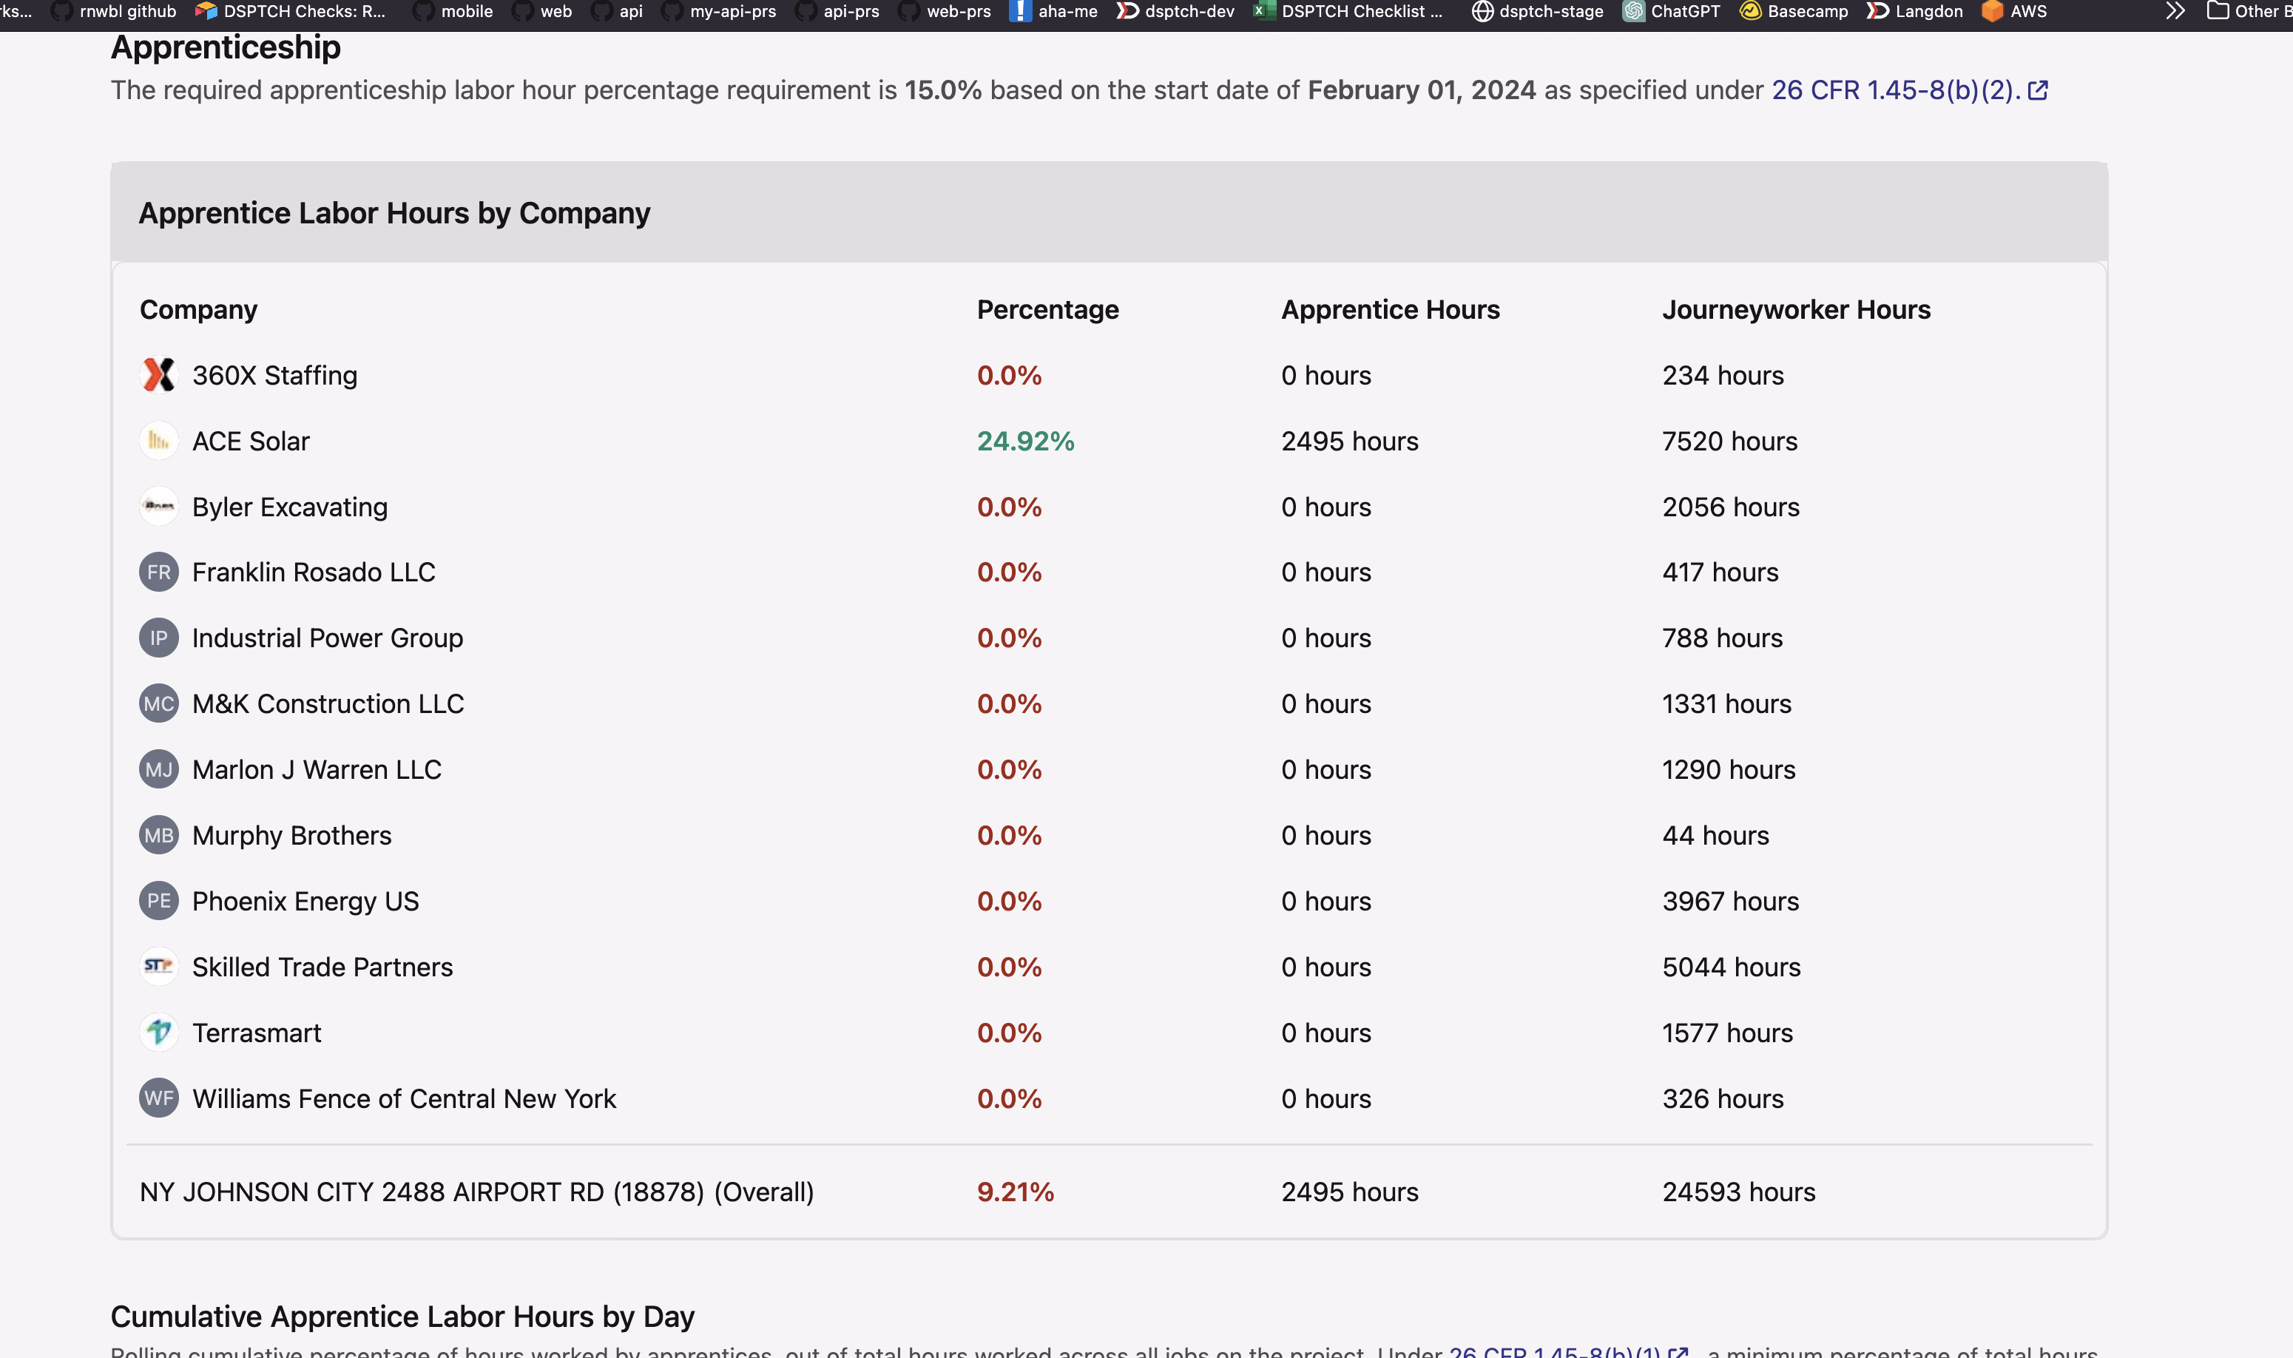
Task: Click the aha-me bookmark icon
Action: (1019, 12)
